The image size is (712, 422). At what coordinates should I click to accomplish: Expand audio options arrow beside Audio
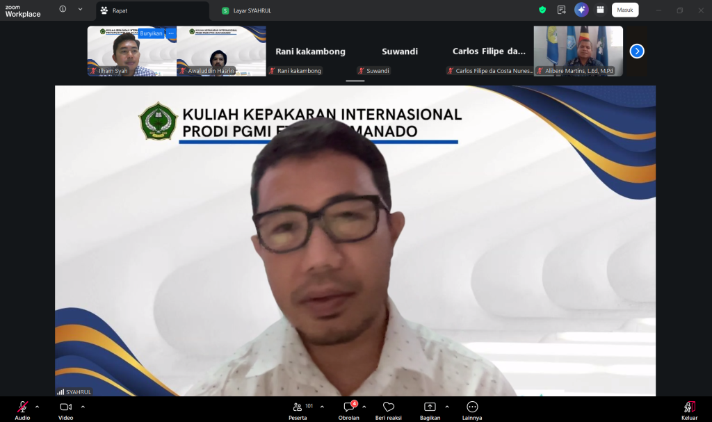click(x=38, y=407)
